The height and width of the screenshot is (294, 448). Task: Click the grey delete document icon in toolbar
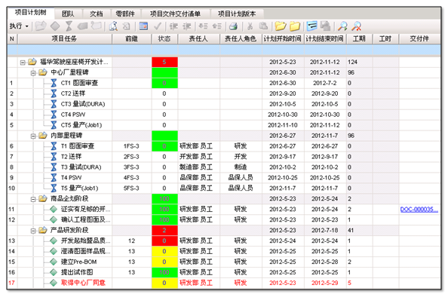click(x=126, y=26)
